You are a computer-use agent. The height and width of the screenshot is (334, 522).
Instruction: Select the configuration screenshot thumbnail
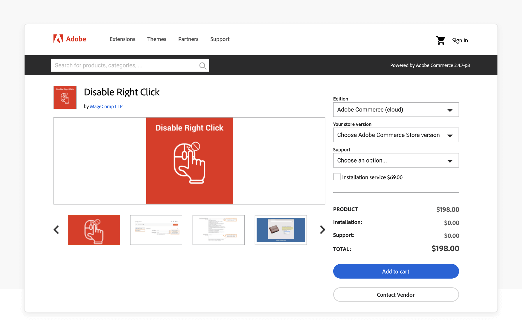coord(156,230)
